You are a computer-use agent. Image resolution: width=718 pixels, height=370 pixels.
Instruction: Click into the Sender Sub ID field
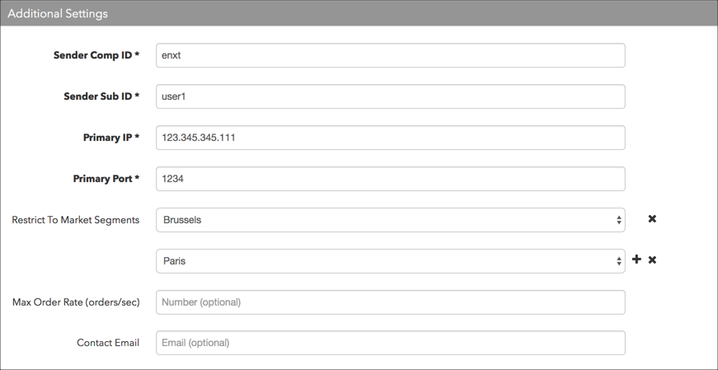coord(390,96)
